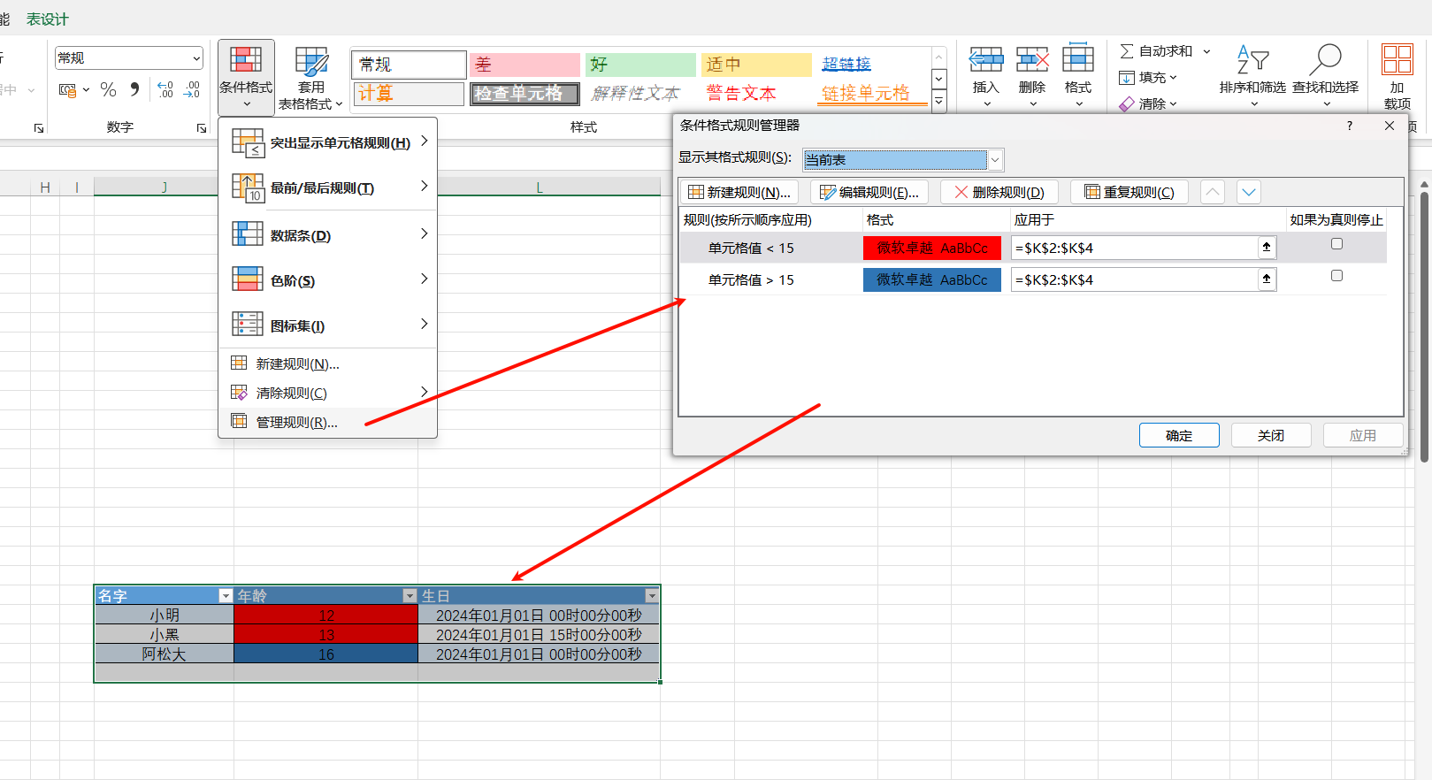Select 管理规则(R)... menu entry

click(x=296, y=422)
